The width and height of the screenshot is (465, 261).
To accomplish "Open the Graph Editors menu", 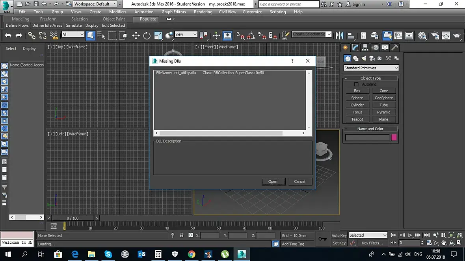I will coord(173,12).
